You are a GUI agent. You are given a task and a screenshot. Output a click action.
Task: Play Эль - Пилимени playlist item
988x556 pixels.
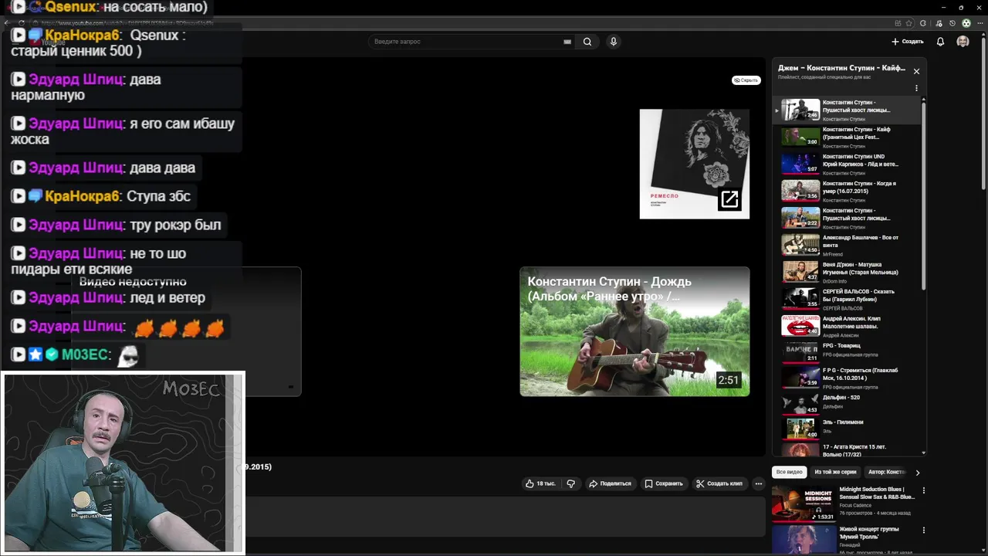click(848, 429)
